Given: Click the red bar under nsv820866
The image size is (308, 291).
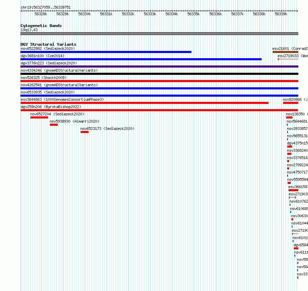Looking at the screenshot, I should coord(291,103).
